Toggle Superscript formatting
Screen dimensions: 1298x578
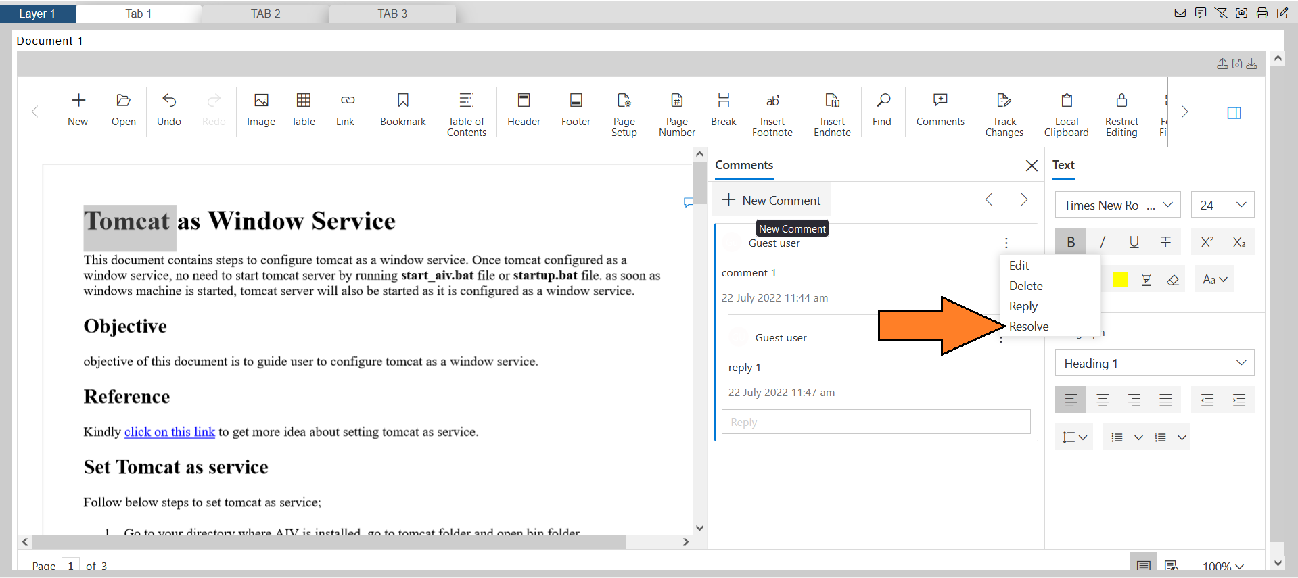click(x=1207, y=242)
